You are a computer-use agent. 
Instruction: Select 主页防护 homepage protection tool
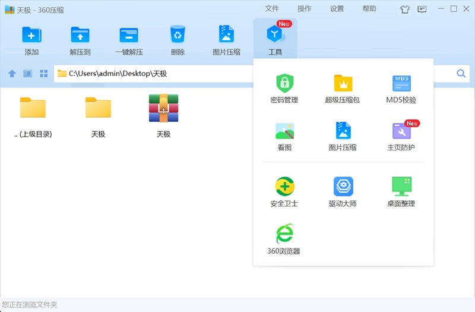coord(401,131)
